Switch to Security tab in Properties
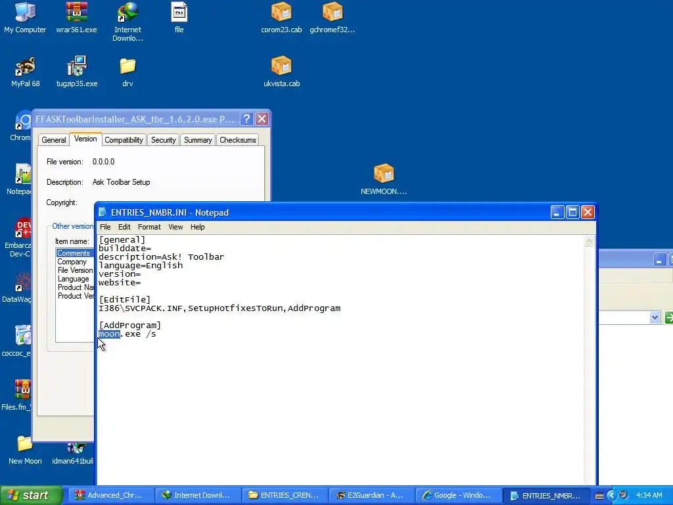Screen dimensions: 673x505 [x=163, y=140]
